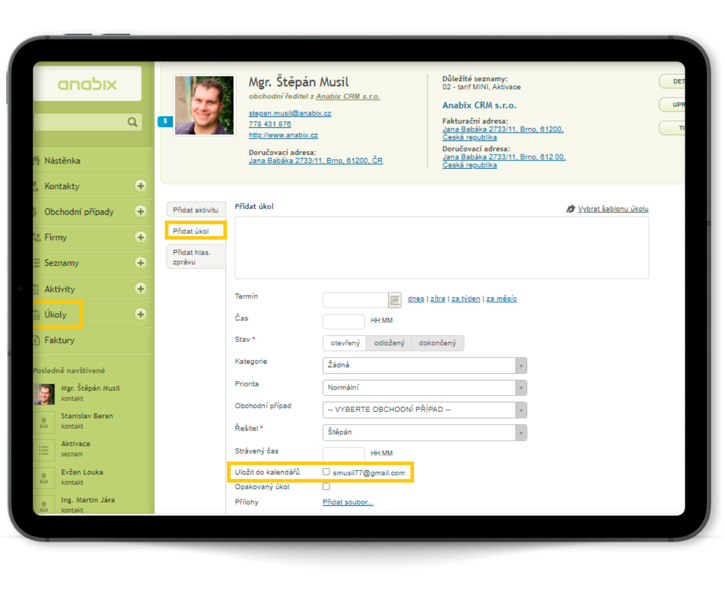Enable the smusil77@gmail.com calendar checkbox
This screenshot has width=724, height=603.
326,472
